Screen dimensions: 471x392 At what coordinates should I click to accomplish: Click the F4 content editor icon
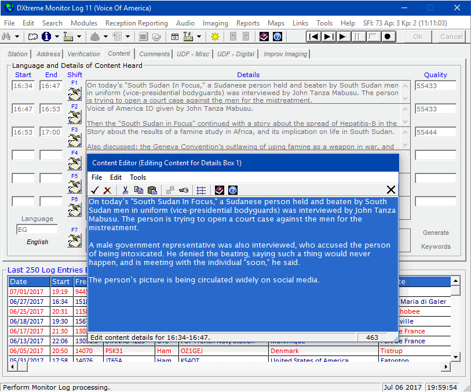(75, 163)
